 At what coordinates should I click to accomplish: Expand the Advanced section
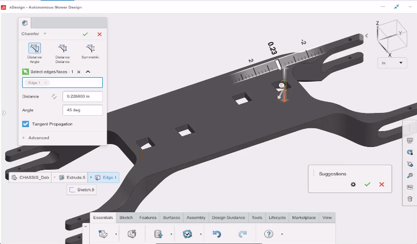24,138
